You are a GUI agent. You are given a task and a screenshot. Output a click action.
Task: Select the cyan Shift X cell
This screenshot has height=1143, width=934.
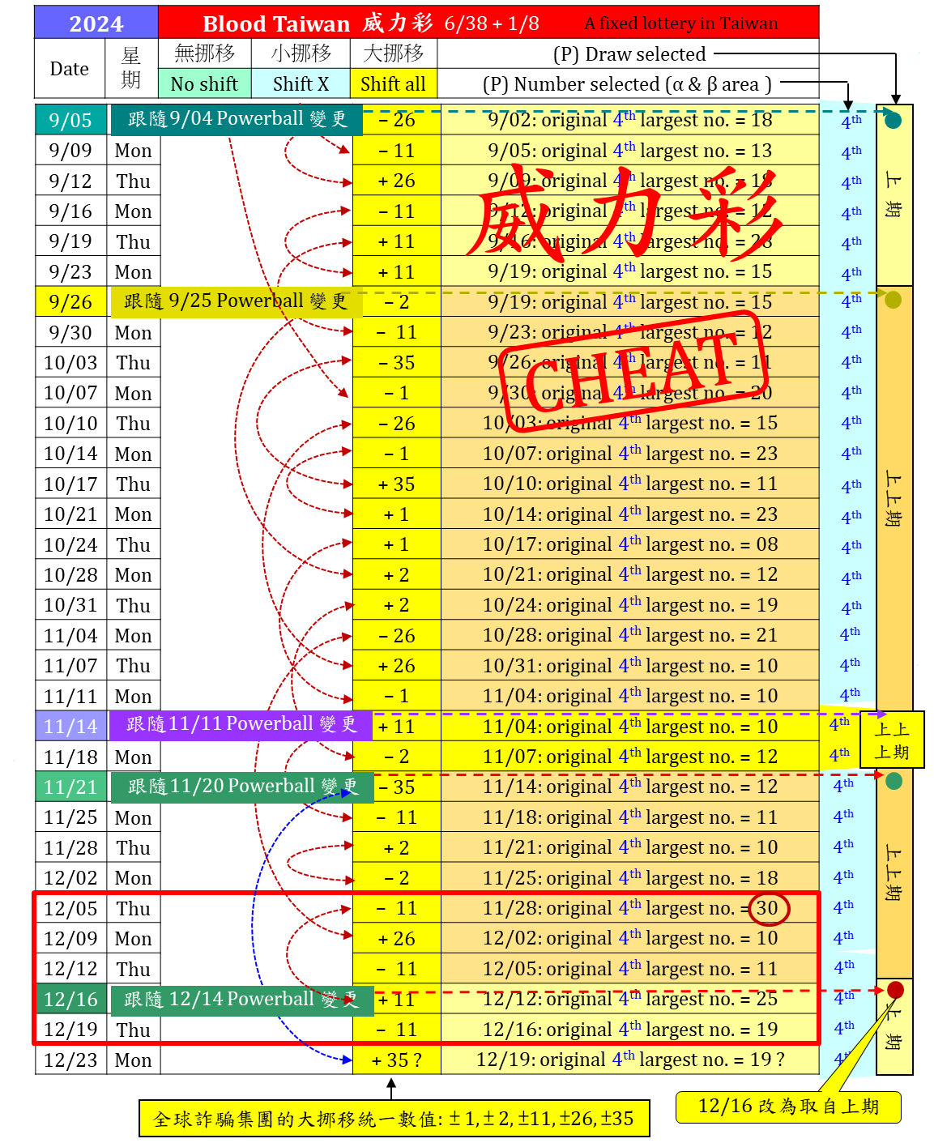pyautogui.click(x=301, y=84)
